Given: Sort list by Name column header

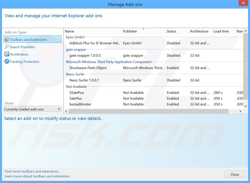Looking at the screenshot, I should [x=93, y=31].
